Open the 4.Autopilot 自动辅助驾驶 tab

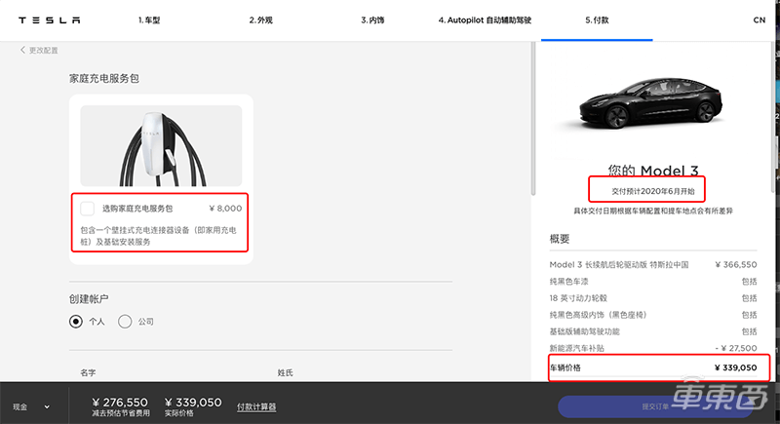click(485, 20)
